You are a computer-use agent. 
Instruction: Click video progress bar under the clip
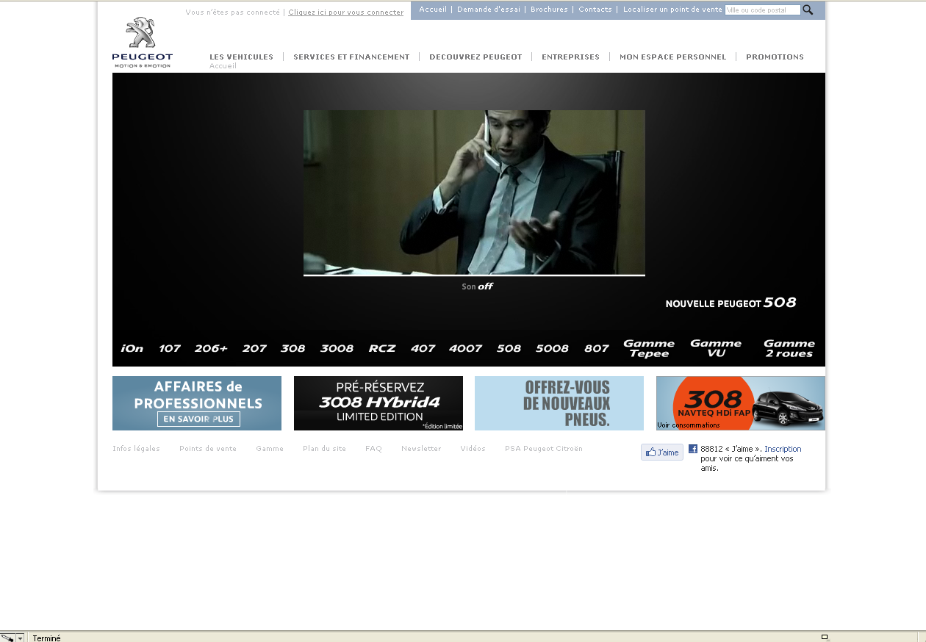tap(474, 275)
